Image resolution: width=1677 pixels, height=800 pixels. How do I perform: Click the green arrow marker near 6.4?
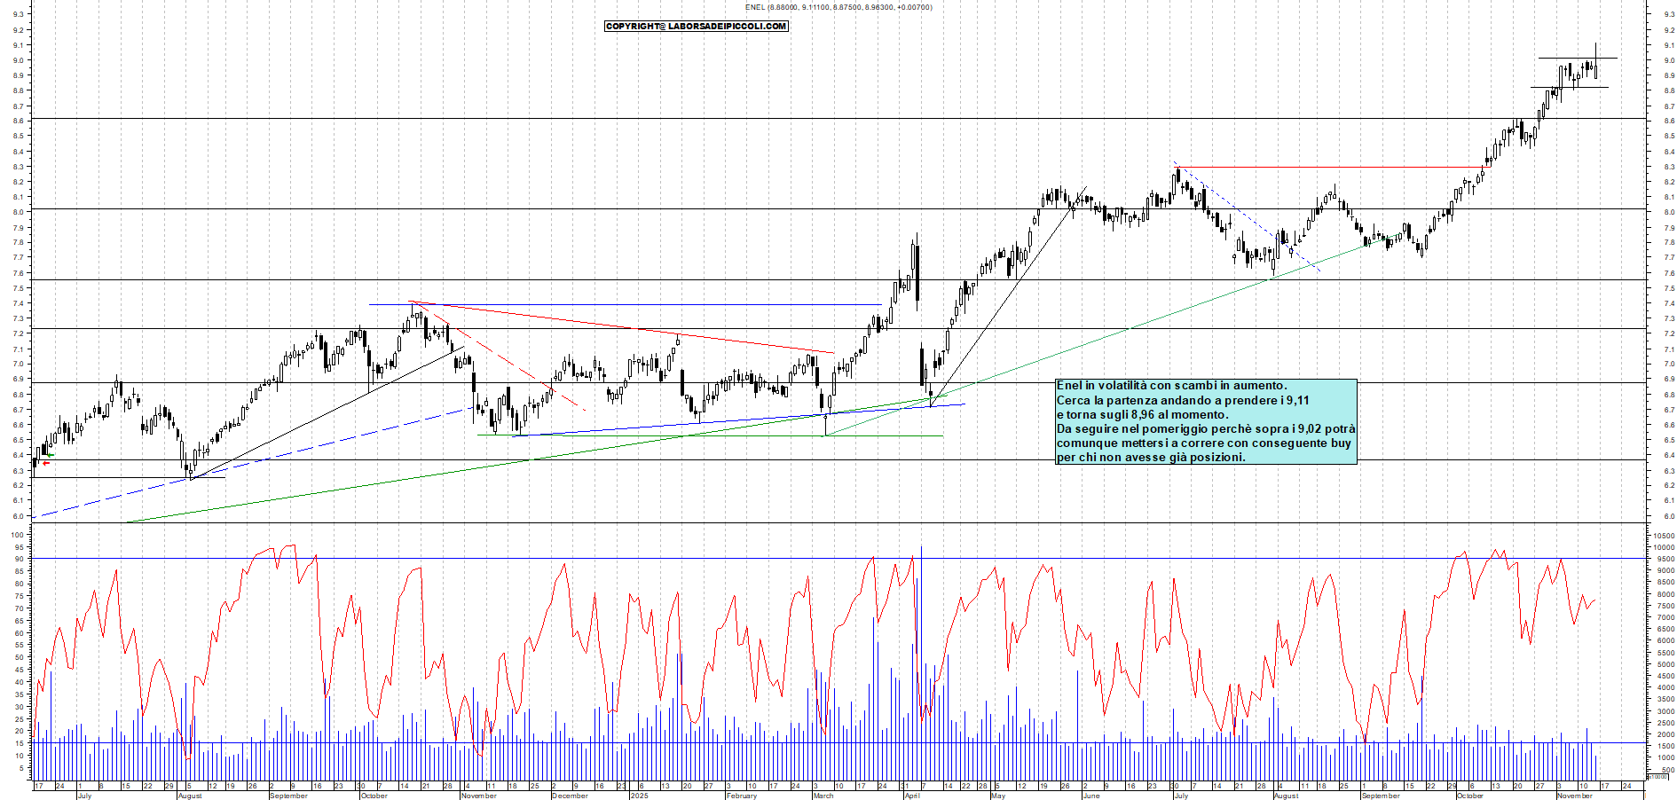pos(50,454)
